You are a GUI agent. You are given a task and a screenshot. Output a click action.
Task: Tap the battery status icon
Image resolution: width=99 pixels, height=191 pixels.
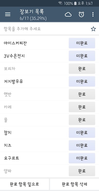click(x=75, y=3)
